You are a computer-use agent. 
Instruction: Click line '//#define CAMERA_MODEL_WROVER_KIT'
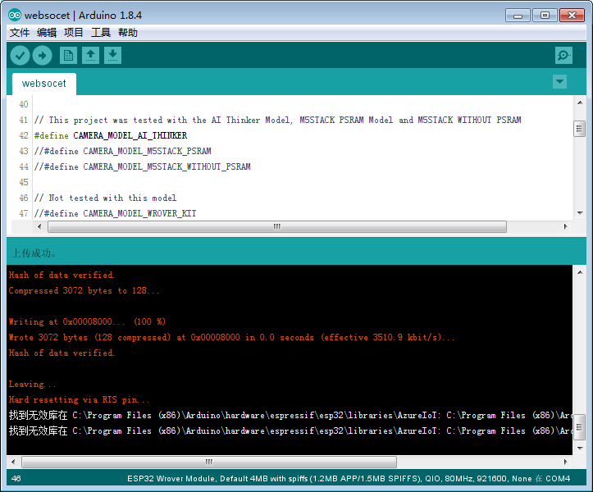[x=115, y=213]
